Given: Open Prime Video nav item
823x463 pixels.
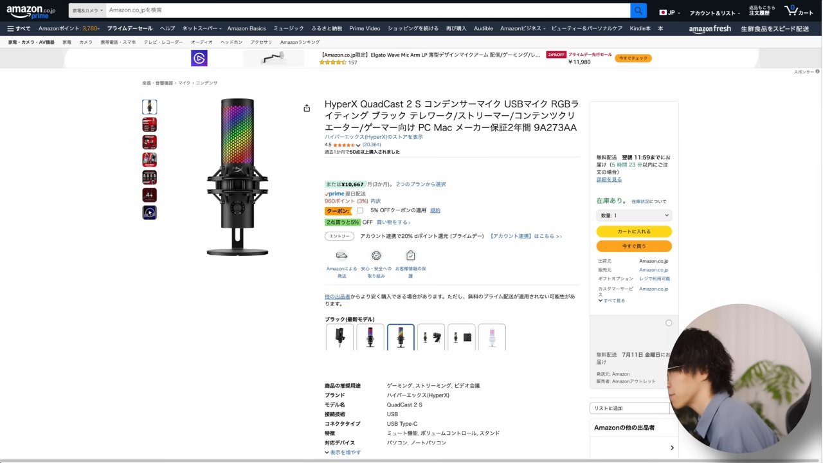Looking at the screenshot, I should pos(365,28).
